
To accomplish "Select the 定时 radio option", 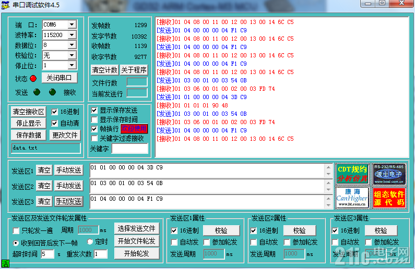I will (x=90, y=241).
